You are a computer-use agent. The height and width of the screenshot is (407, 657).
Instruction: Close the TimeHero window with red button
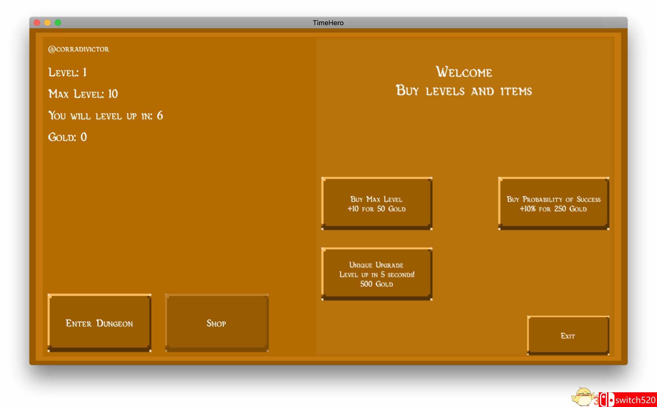tap(37, 23)
